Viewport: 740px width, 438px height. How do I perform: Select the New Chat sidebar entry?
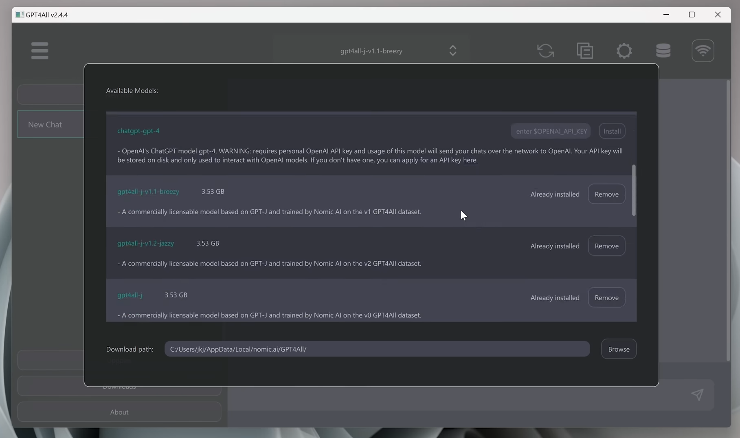[51, 124]
